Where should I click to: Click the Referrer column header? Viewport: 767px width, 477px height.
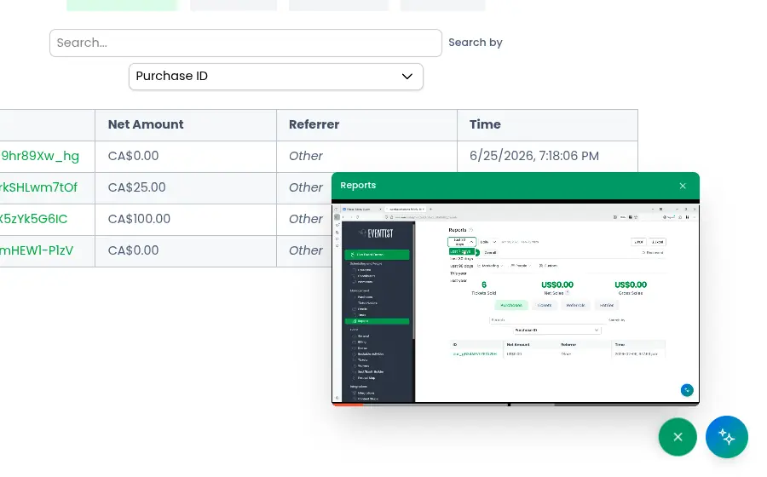314,124
